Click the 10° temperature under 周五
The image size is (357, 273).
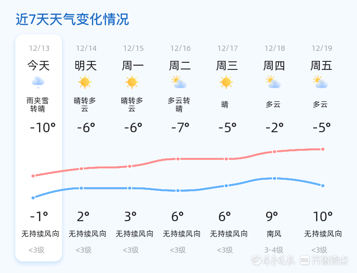[x=323, y=217]
